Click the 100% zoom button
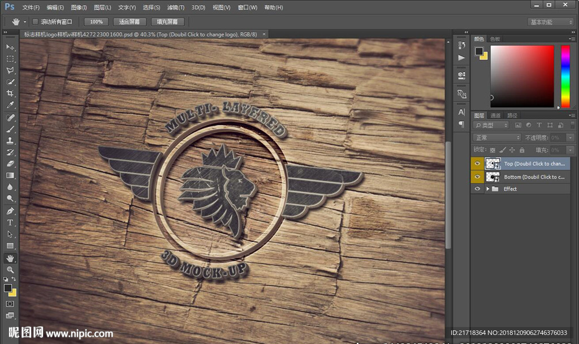This screenshot has width=579, height=344. pyautogui.click(x=96, y=22)
